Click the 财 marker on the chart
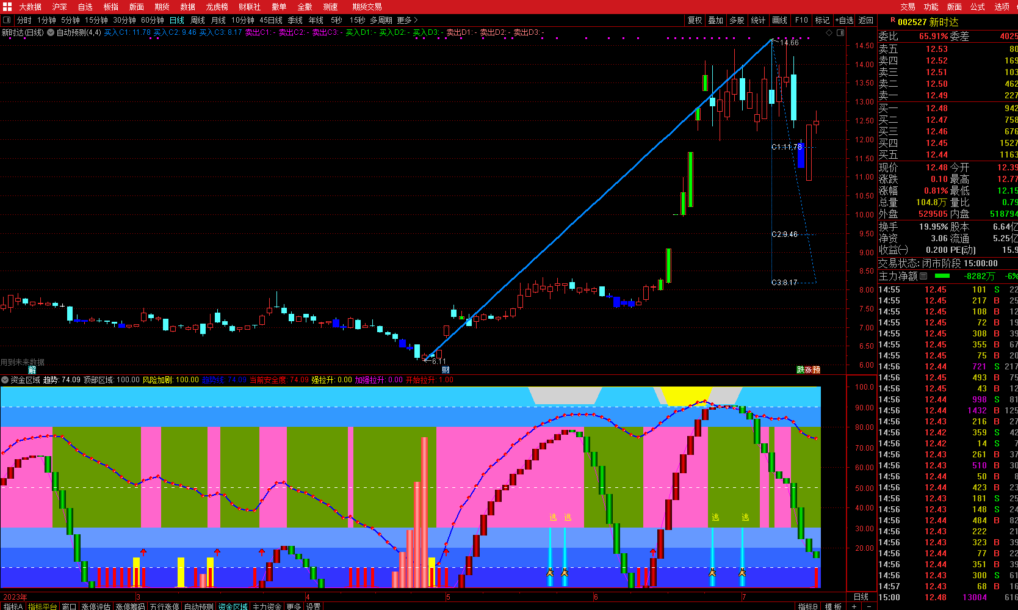The image size is (1018, 610). [x=446, y=369]
